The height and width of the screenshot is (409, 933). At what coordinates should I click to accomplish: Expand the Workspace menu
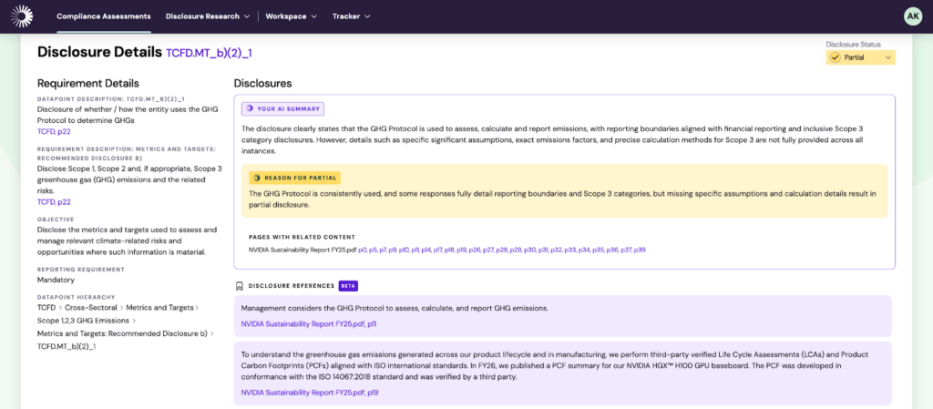click(x=292, y=16)
